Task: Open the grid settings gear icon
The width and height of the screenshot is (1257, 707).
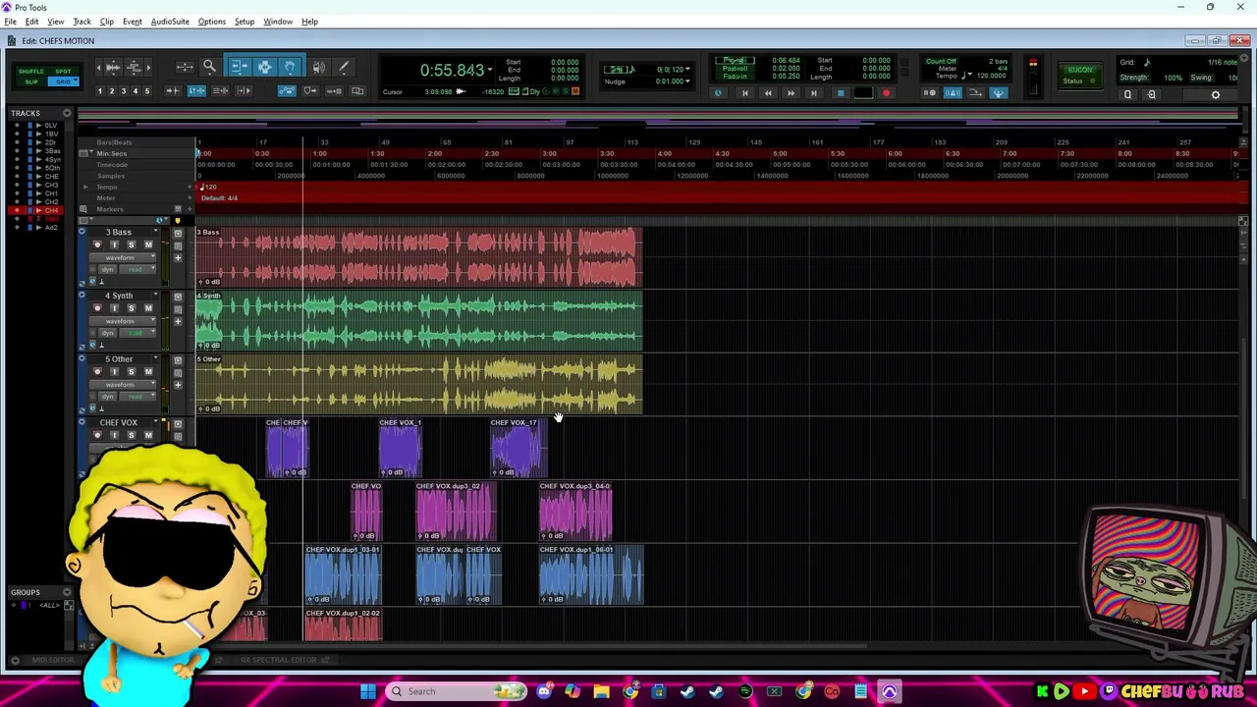Action: [1215, 95]
